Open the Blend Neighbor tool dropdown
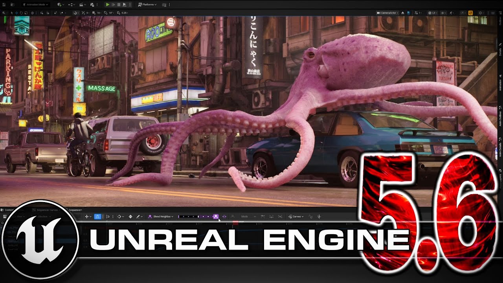This screenshot has height=283, width=503. pyautogui.click(x=160, y=217)
